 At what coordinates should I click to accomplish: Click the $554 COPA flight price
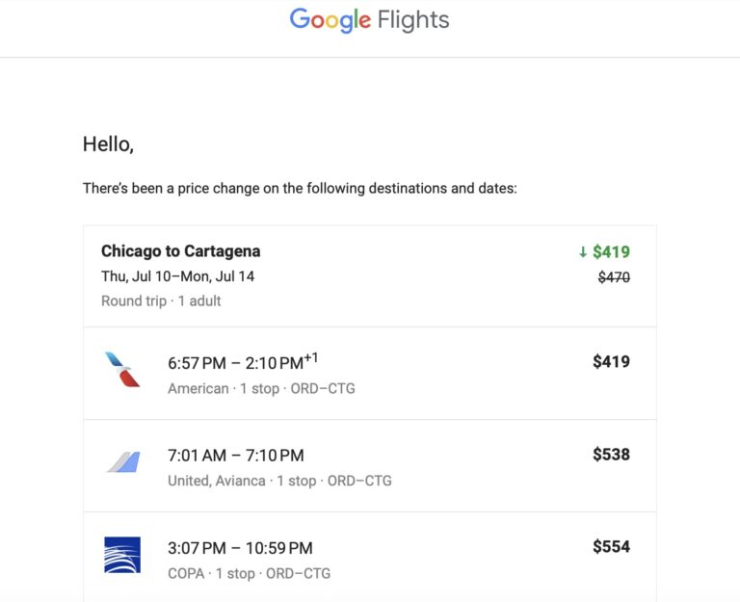[611, 547]
